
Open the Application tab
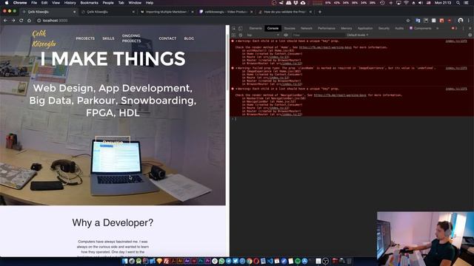pyautogui.click(x=365, y=28)
